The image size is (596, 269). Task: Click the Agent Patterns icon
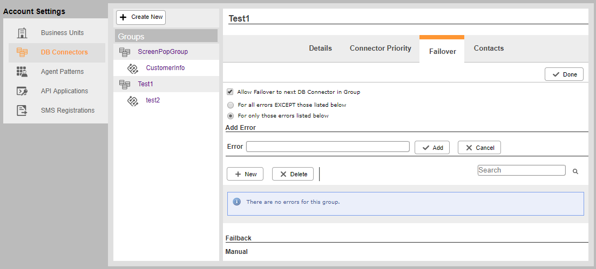[22, 72]
